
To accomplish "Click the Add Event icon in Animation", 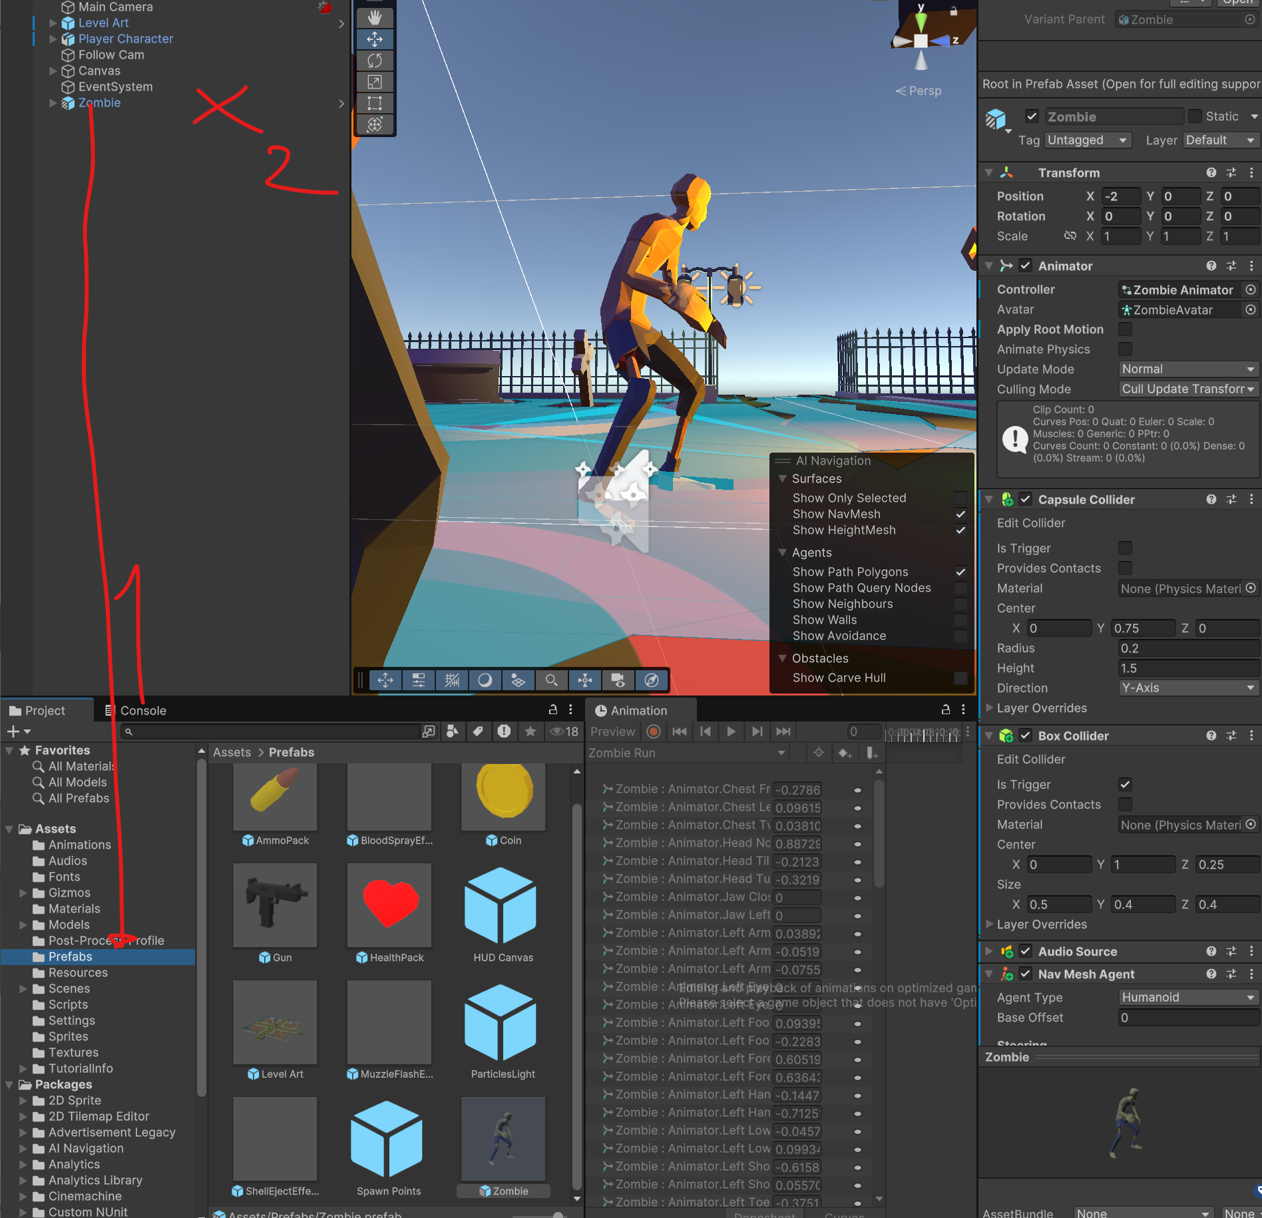I will point(872,753).
